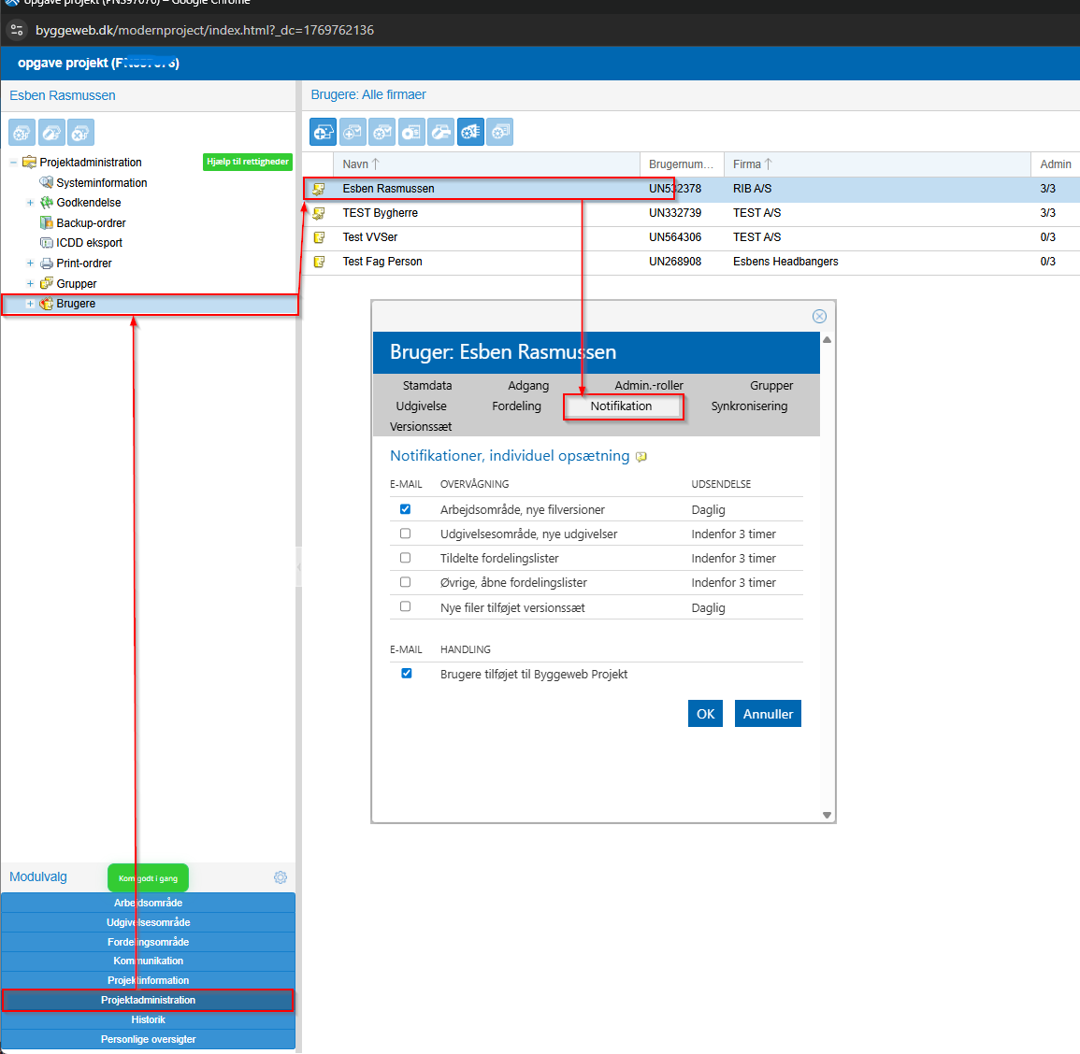Select Systeminformation in the tree
The width and height of the screenshot is (1080, 1054).
tap(101, 182)
